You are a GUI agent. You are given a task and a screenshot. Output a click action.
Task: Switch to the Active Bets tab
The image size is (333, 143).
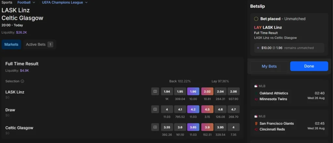[40, 45]
